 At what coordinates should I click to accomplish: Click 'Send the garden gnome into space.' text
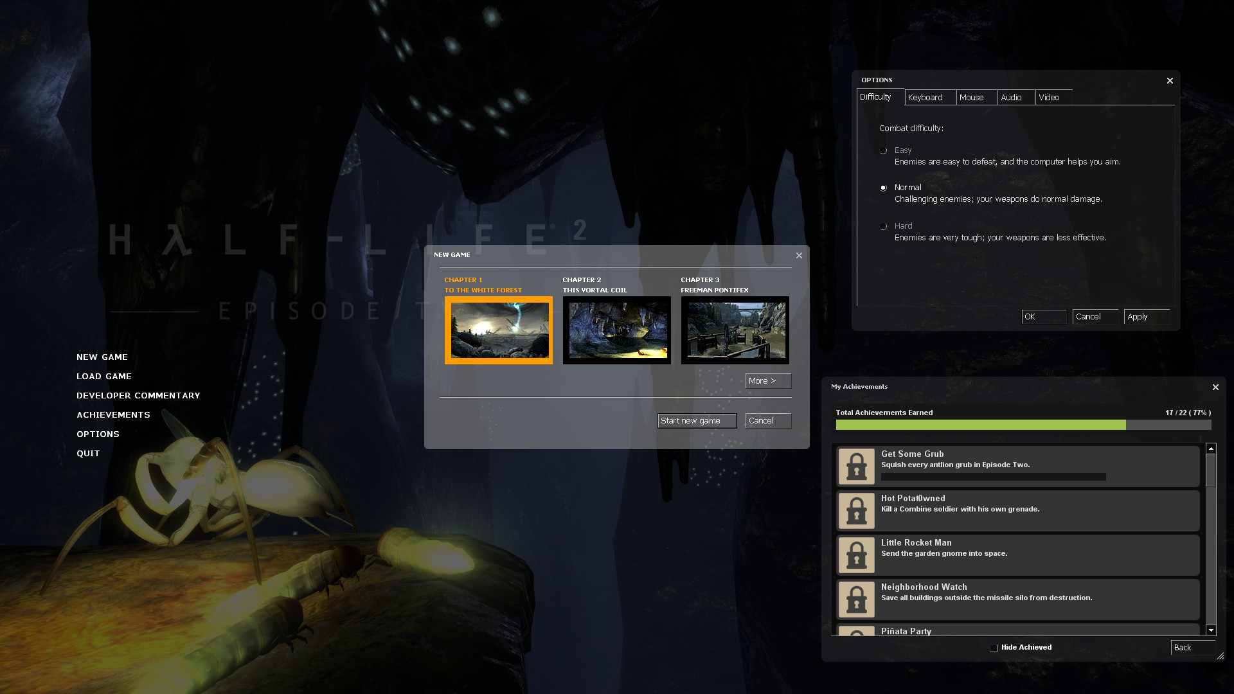(944, 554)
